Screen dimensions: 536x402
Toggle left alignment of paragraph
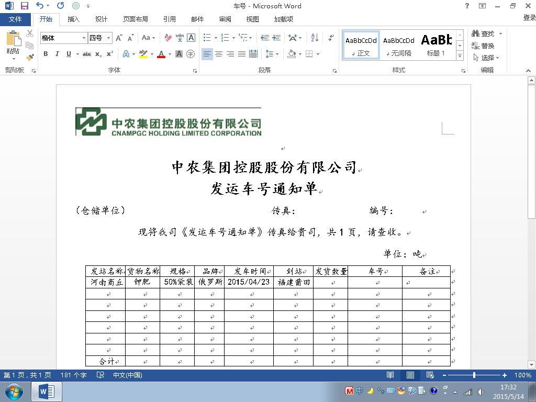[207, 54]
